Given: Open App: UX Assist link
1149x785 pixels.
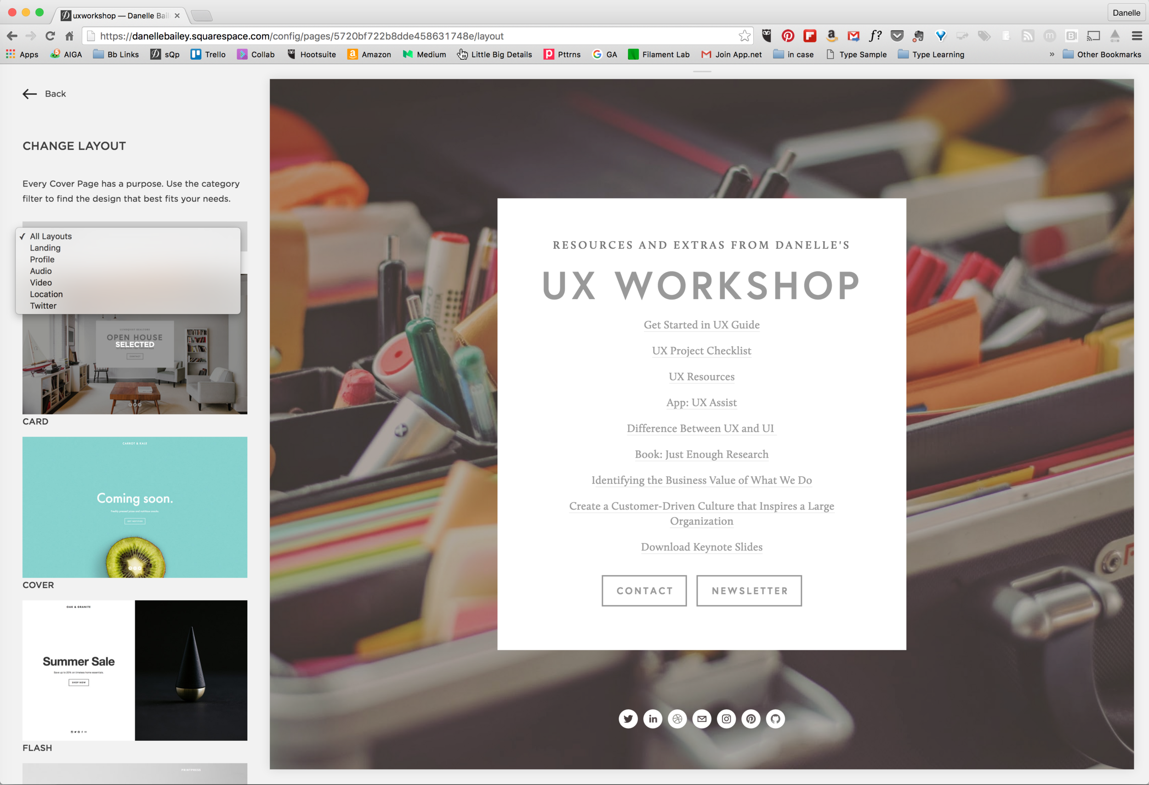Looking at the screenshot, I should click(x=701, y=403).
